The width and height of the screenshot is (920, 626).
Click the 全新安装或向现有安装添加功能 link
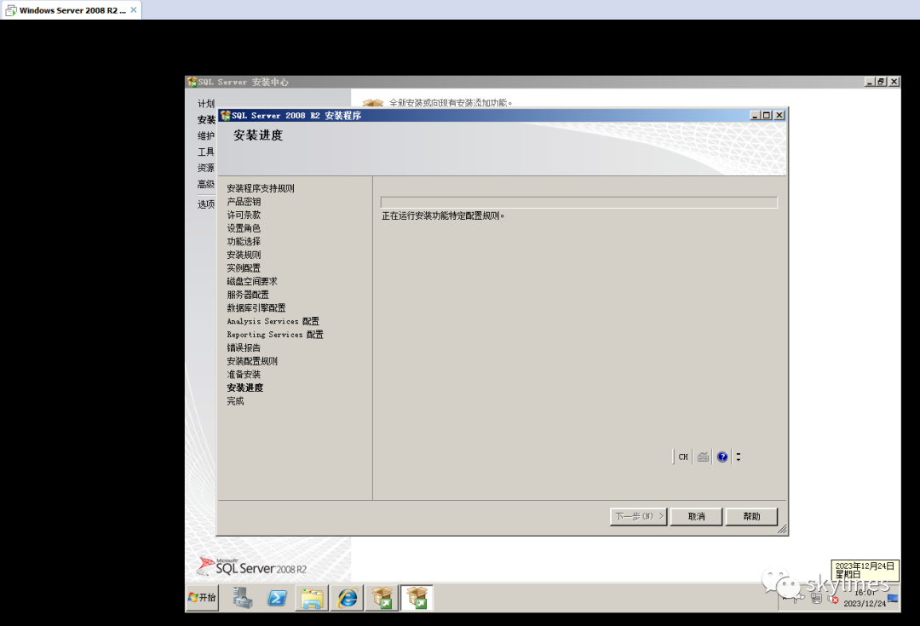click(x=451, y=103)
